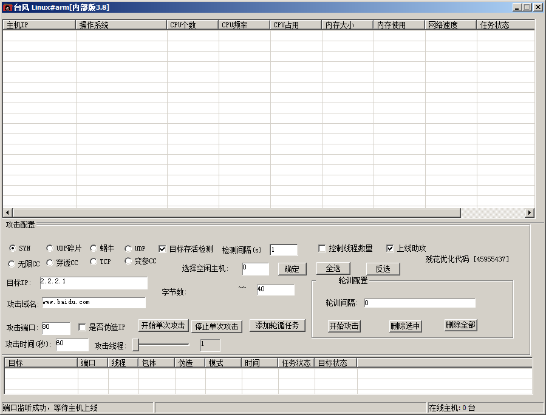
Task: Check the 是否伪造IP checkbox
Action: (x=83, y=327)
